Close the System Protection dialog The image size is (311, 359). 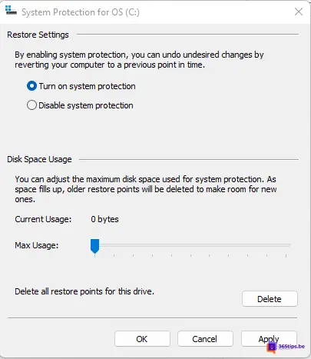(x=299, y=12)
